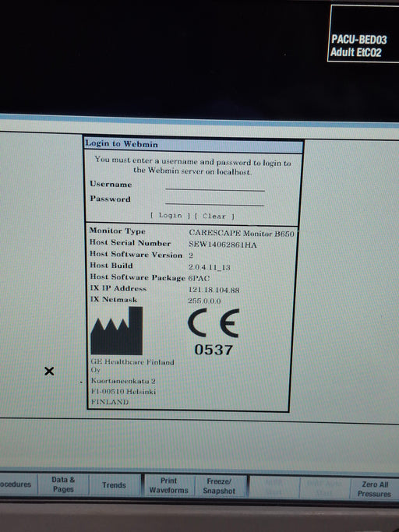Click the Monitor Type label
This screenshot has height=532, width=399.
(x=118, y=231)
